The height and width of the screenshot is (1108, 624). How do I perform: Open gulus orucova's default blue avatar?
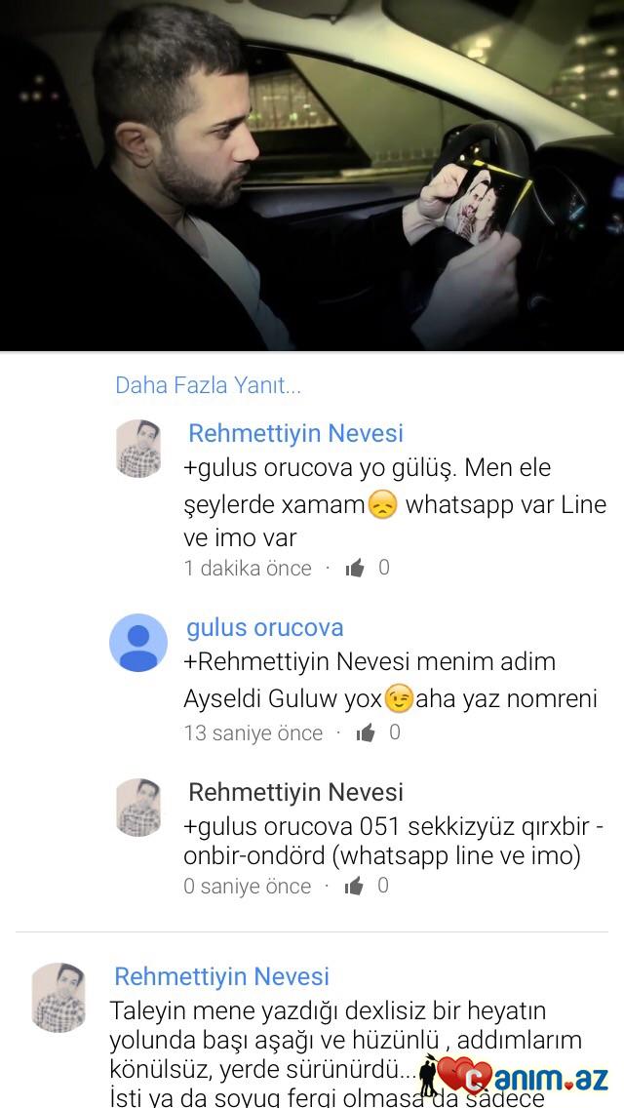138,643
